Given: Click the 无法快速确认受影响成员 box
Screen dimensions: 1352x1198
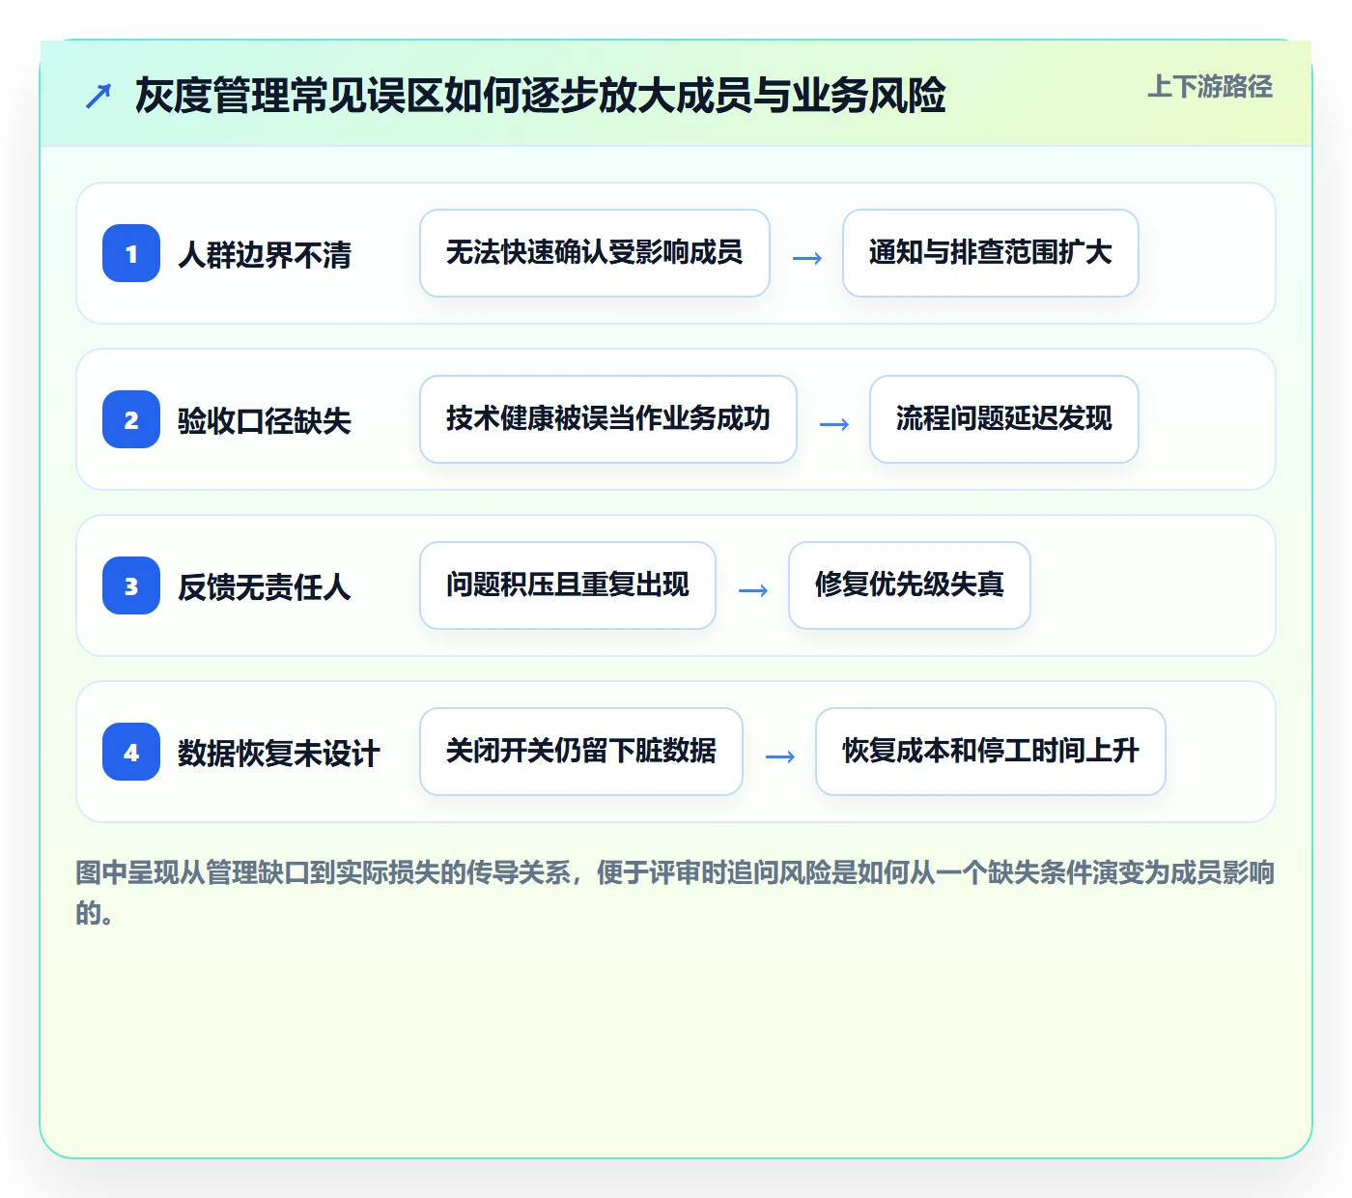Looking at the screenshot, I should [x=595, y=253].
